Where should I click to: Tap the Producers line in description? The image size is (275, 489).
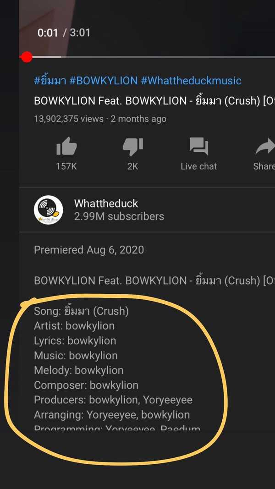pos(113,400)
